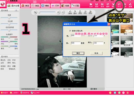Click the 取消 button in resize dialog
The width and height of the screenshot is (134, 96).
click(96, 53)
